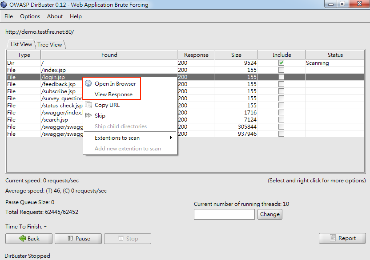Select the List View tab
370x260 pixels.
(x=21, y=44)
